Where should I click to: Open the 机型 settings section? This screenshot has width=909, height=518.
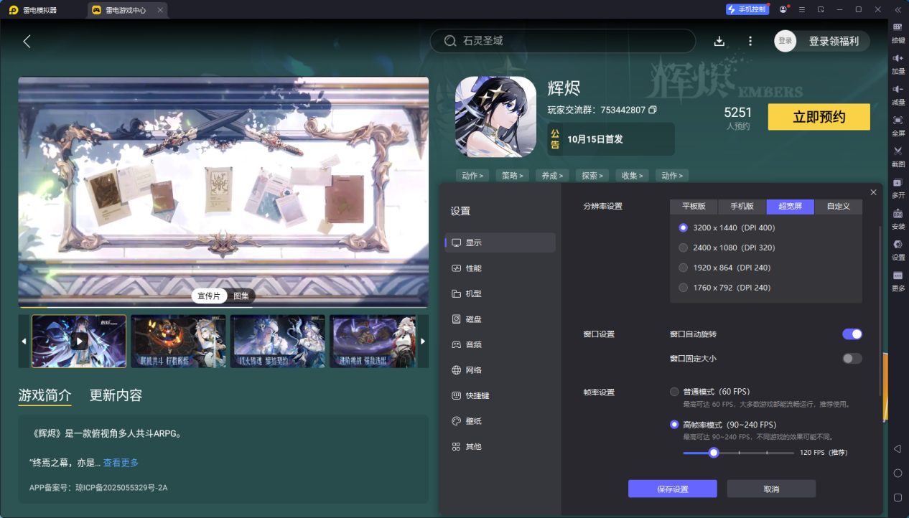tap(500, 293)
